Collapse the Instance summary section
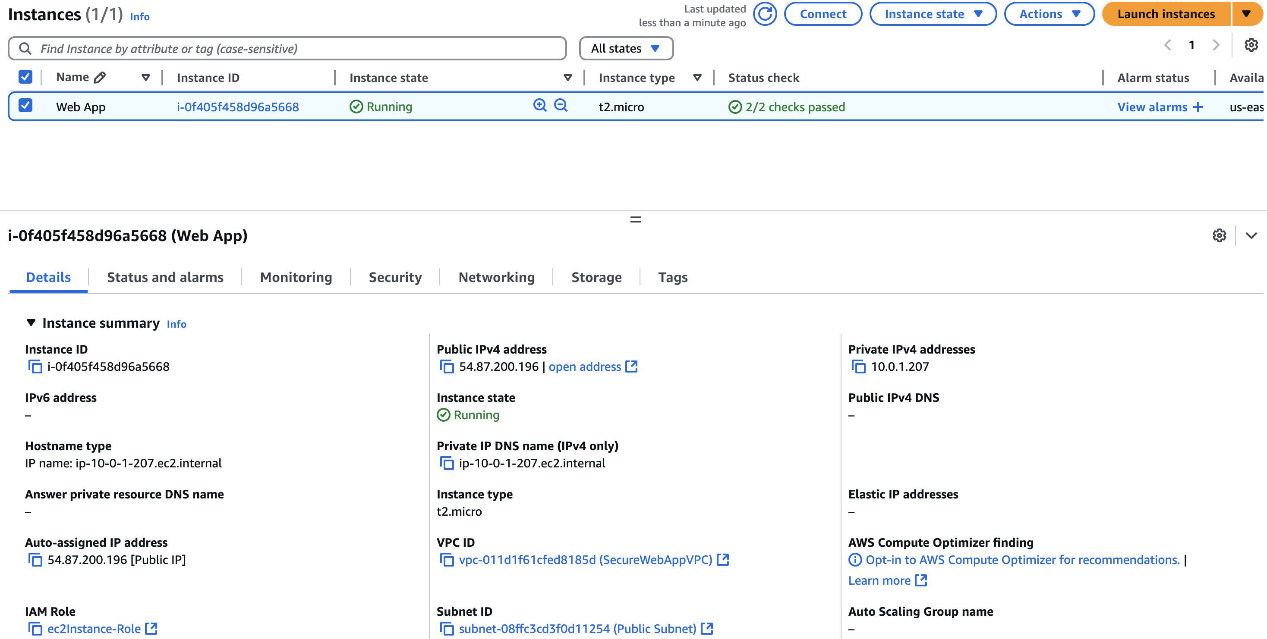This screenshot has width=1267, height=639. (31, 323)
